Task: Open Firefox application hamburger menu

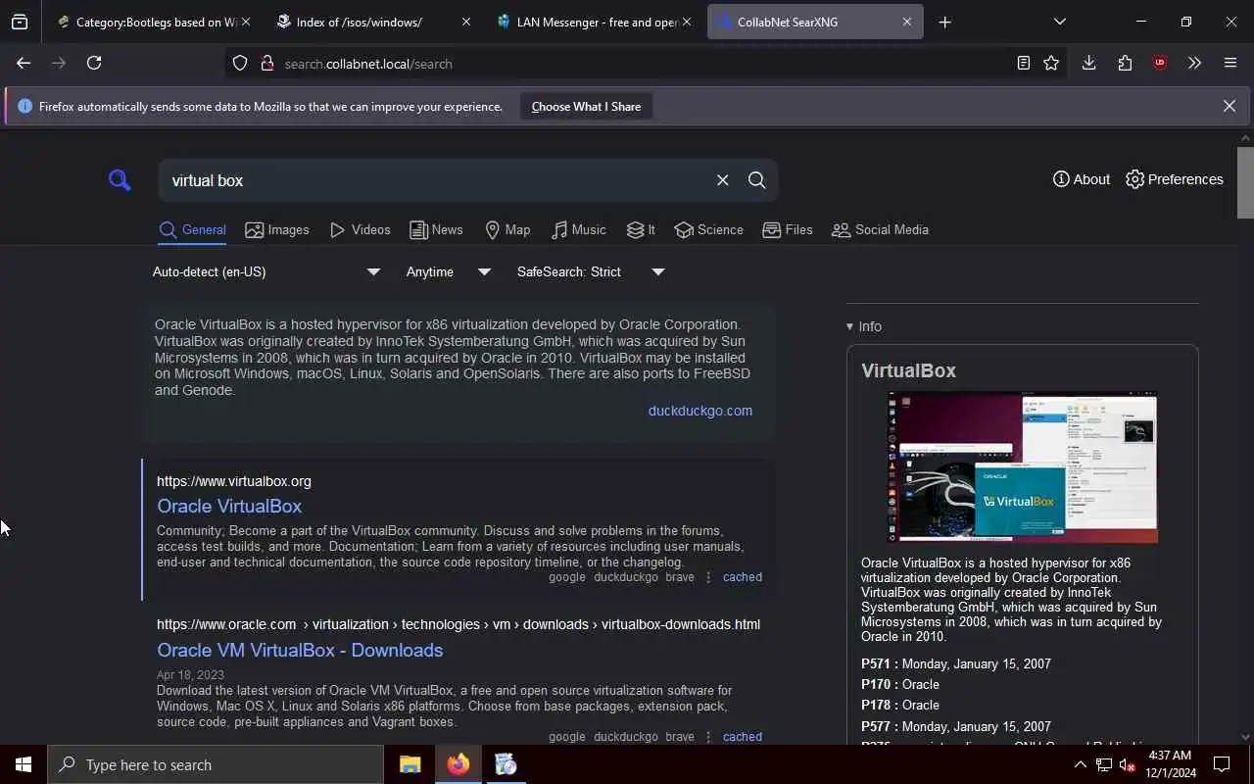Action: (1230, 63)
